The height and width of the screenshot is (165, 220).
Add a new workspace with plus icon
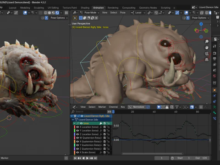point(174,8)
